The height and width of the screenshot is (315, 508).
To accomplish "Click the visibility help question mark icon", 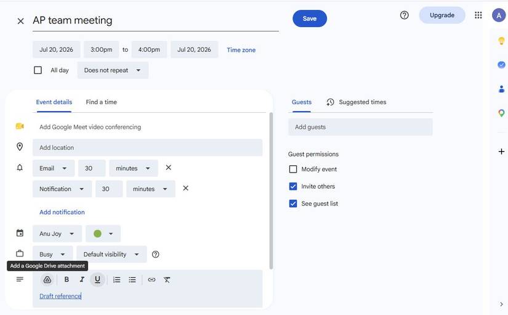I will [x=156, y=255].
